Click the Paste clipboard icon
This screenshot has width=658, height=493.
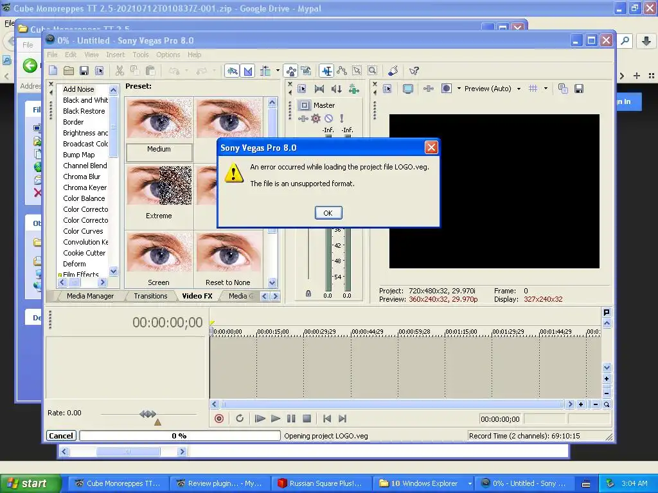pyautogui.click(x=150, y=71)
